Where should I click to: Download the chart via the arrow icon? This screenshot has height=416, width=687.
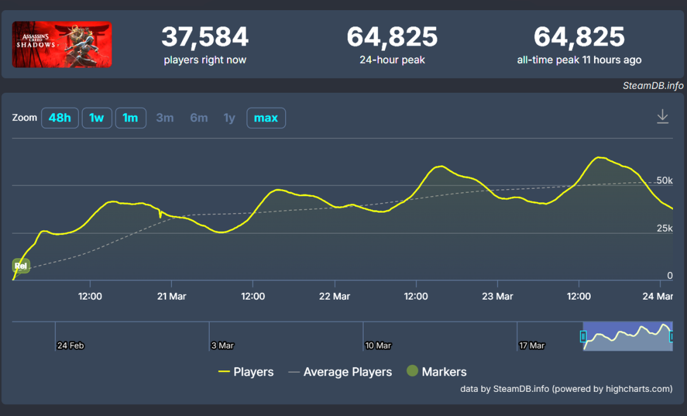click(662, 117)
